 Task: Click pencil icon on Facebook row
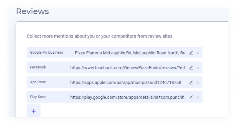pyautogui.click(x=191, y=68)
